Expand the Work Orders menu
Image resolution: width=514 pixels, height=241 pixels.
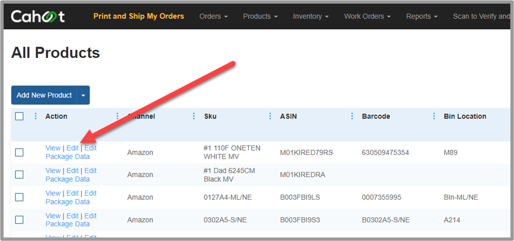point(367,16)
